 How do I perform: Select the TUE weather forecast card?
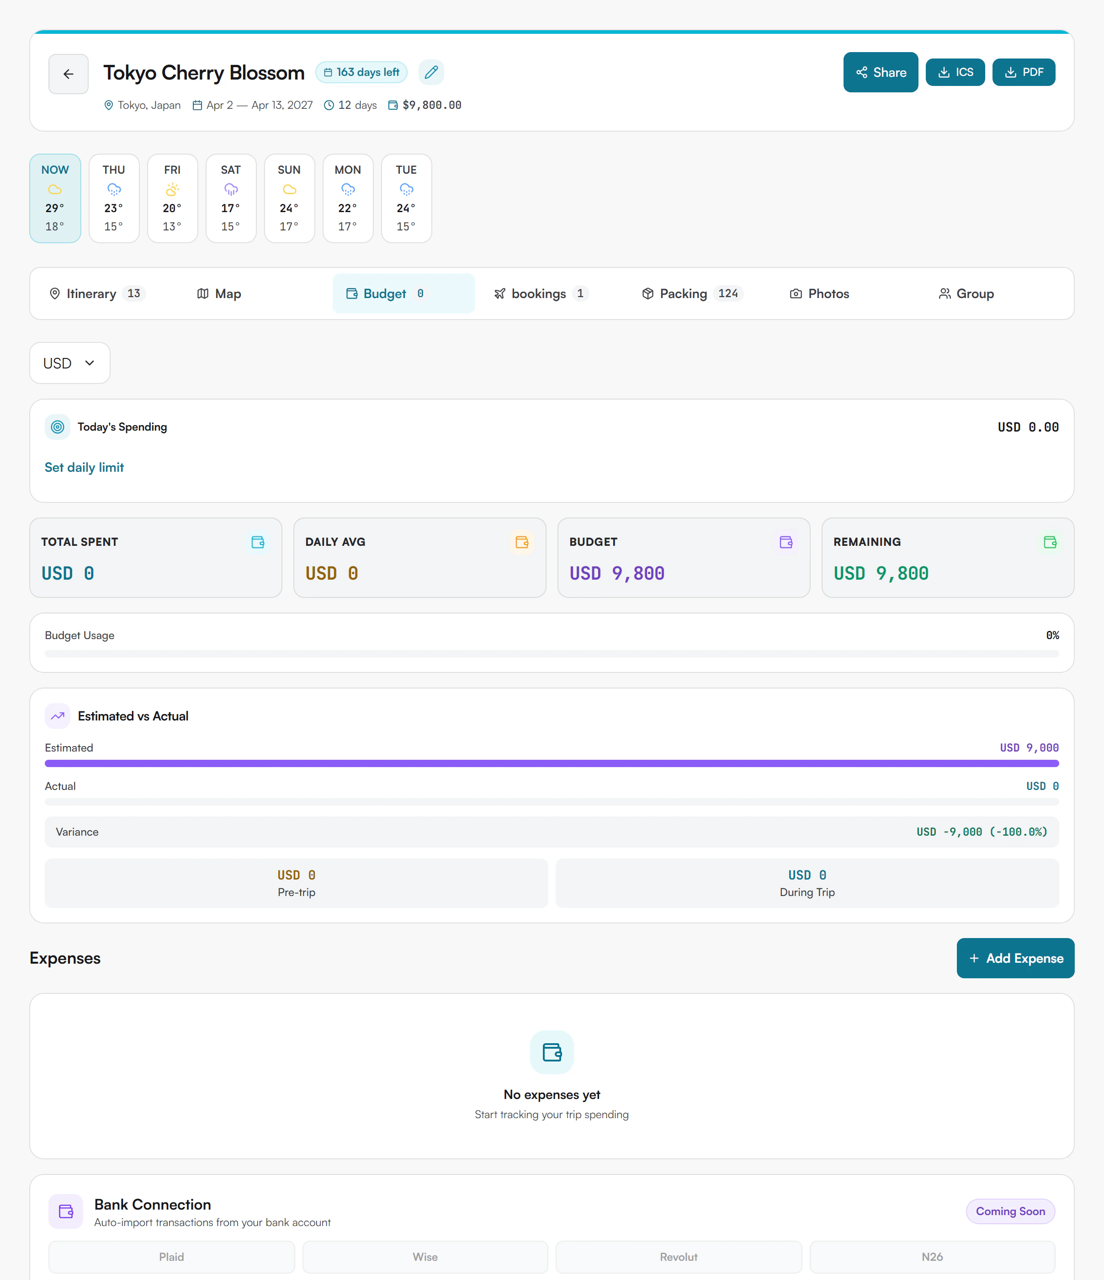click(x=406, y=198)
